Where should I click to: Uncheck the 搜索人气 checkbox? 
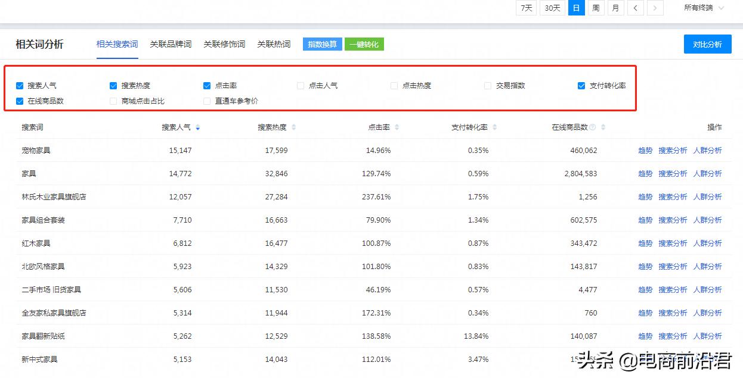(x=20, y=86)
